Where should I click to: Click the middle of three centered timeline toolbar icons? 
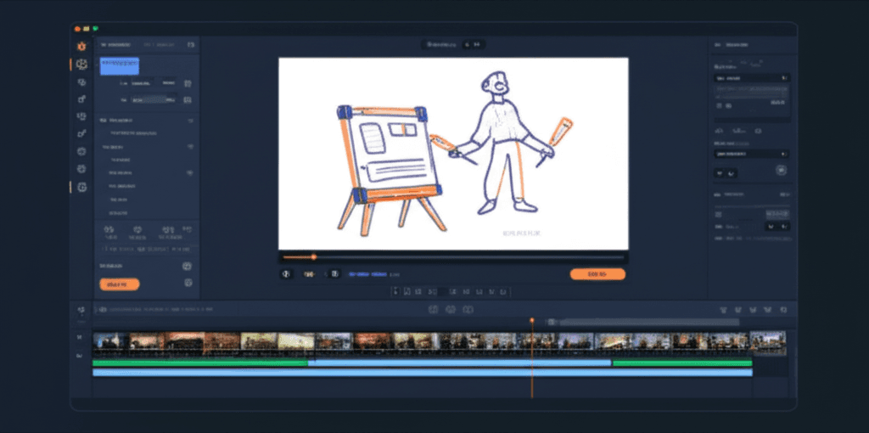click(x=451, y=309)
